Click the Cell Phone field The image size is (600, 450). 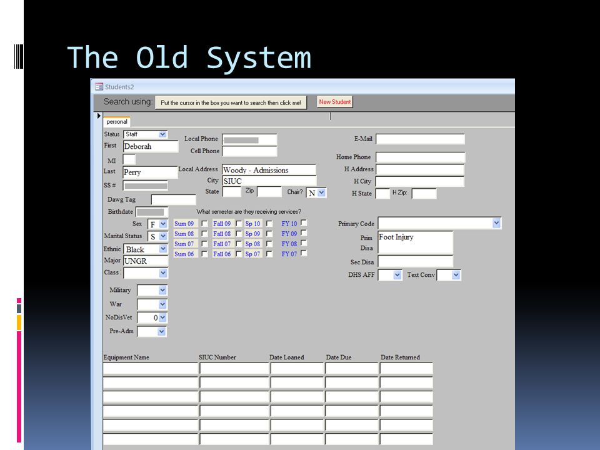pos(249,151)
